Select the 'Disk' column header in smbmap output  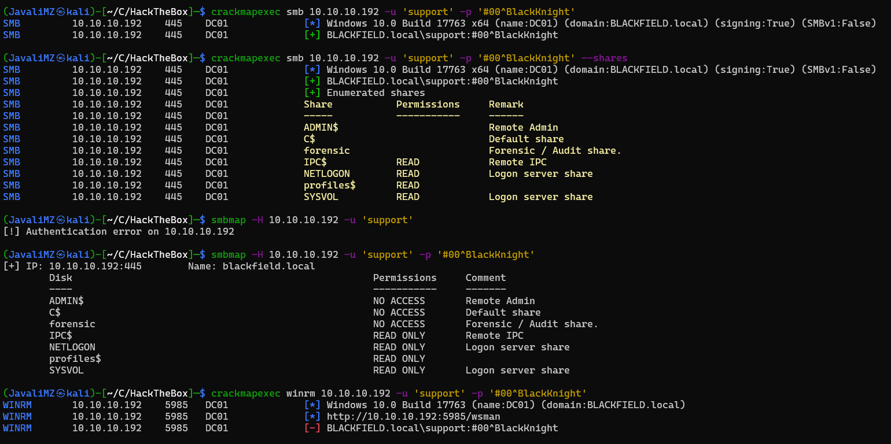pyautogui.click(x=61, y=277)
